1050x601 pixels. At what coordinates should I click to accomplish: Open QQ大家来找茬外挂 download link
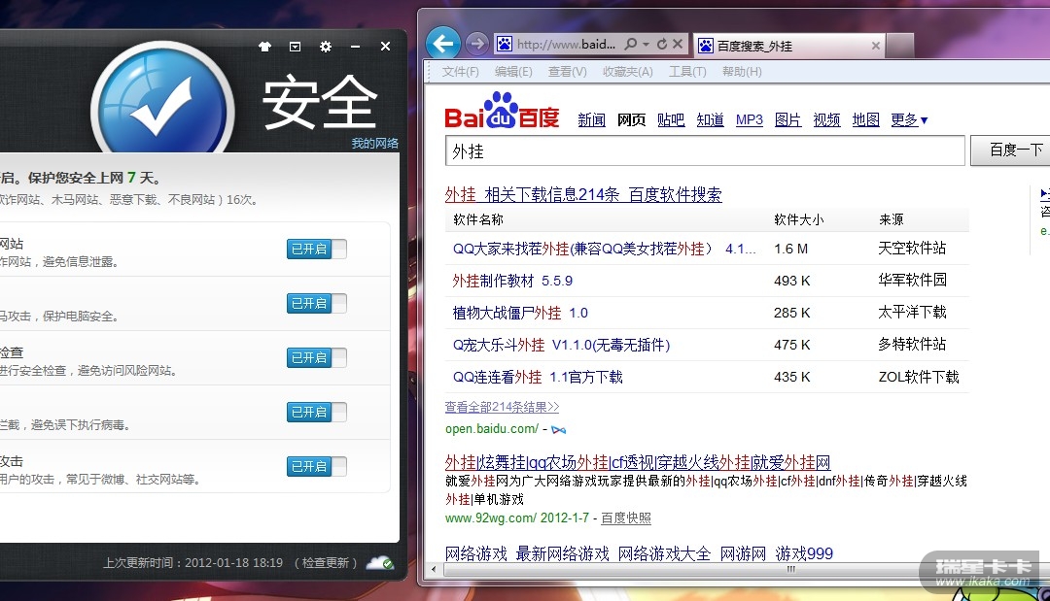pyautogui.click(x=604, y=249)
